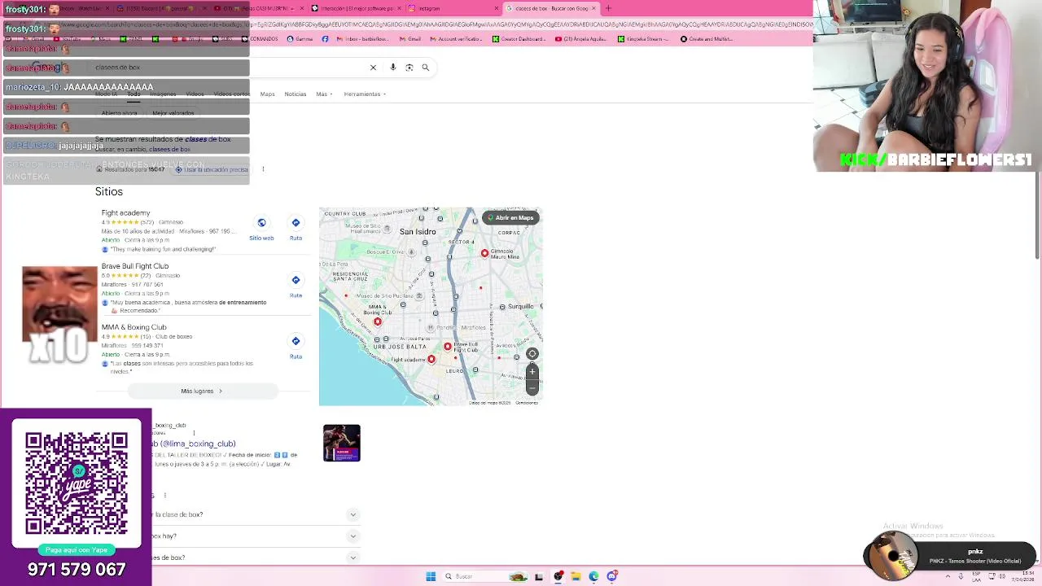Open the Creator Dashboard bookmark
Viewport: 1042px width, 586px height.
(519, 39)
